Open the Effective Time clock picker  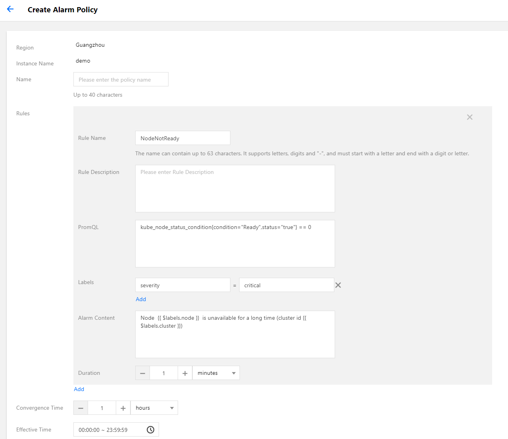(x=150, y=430)
